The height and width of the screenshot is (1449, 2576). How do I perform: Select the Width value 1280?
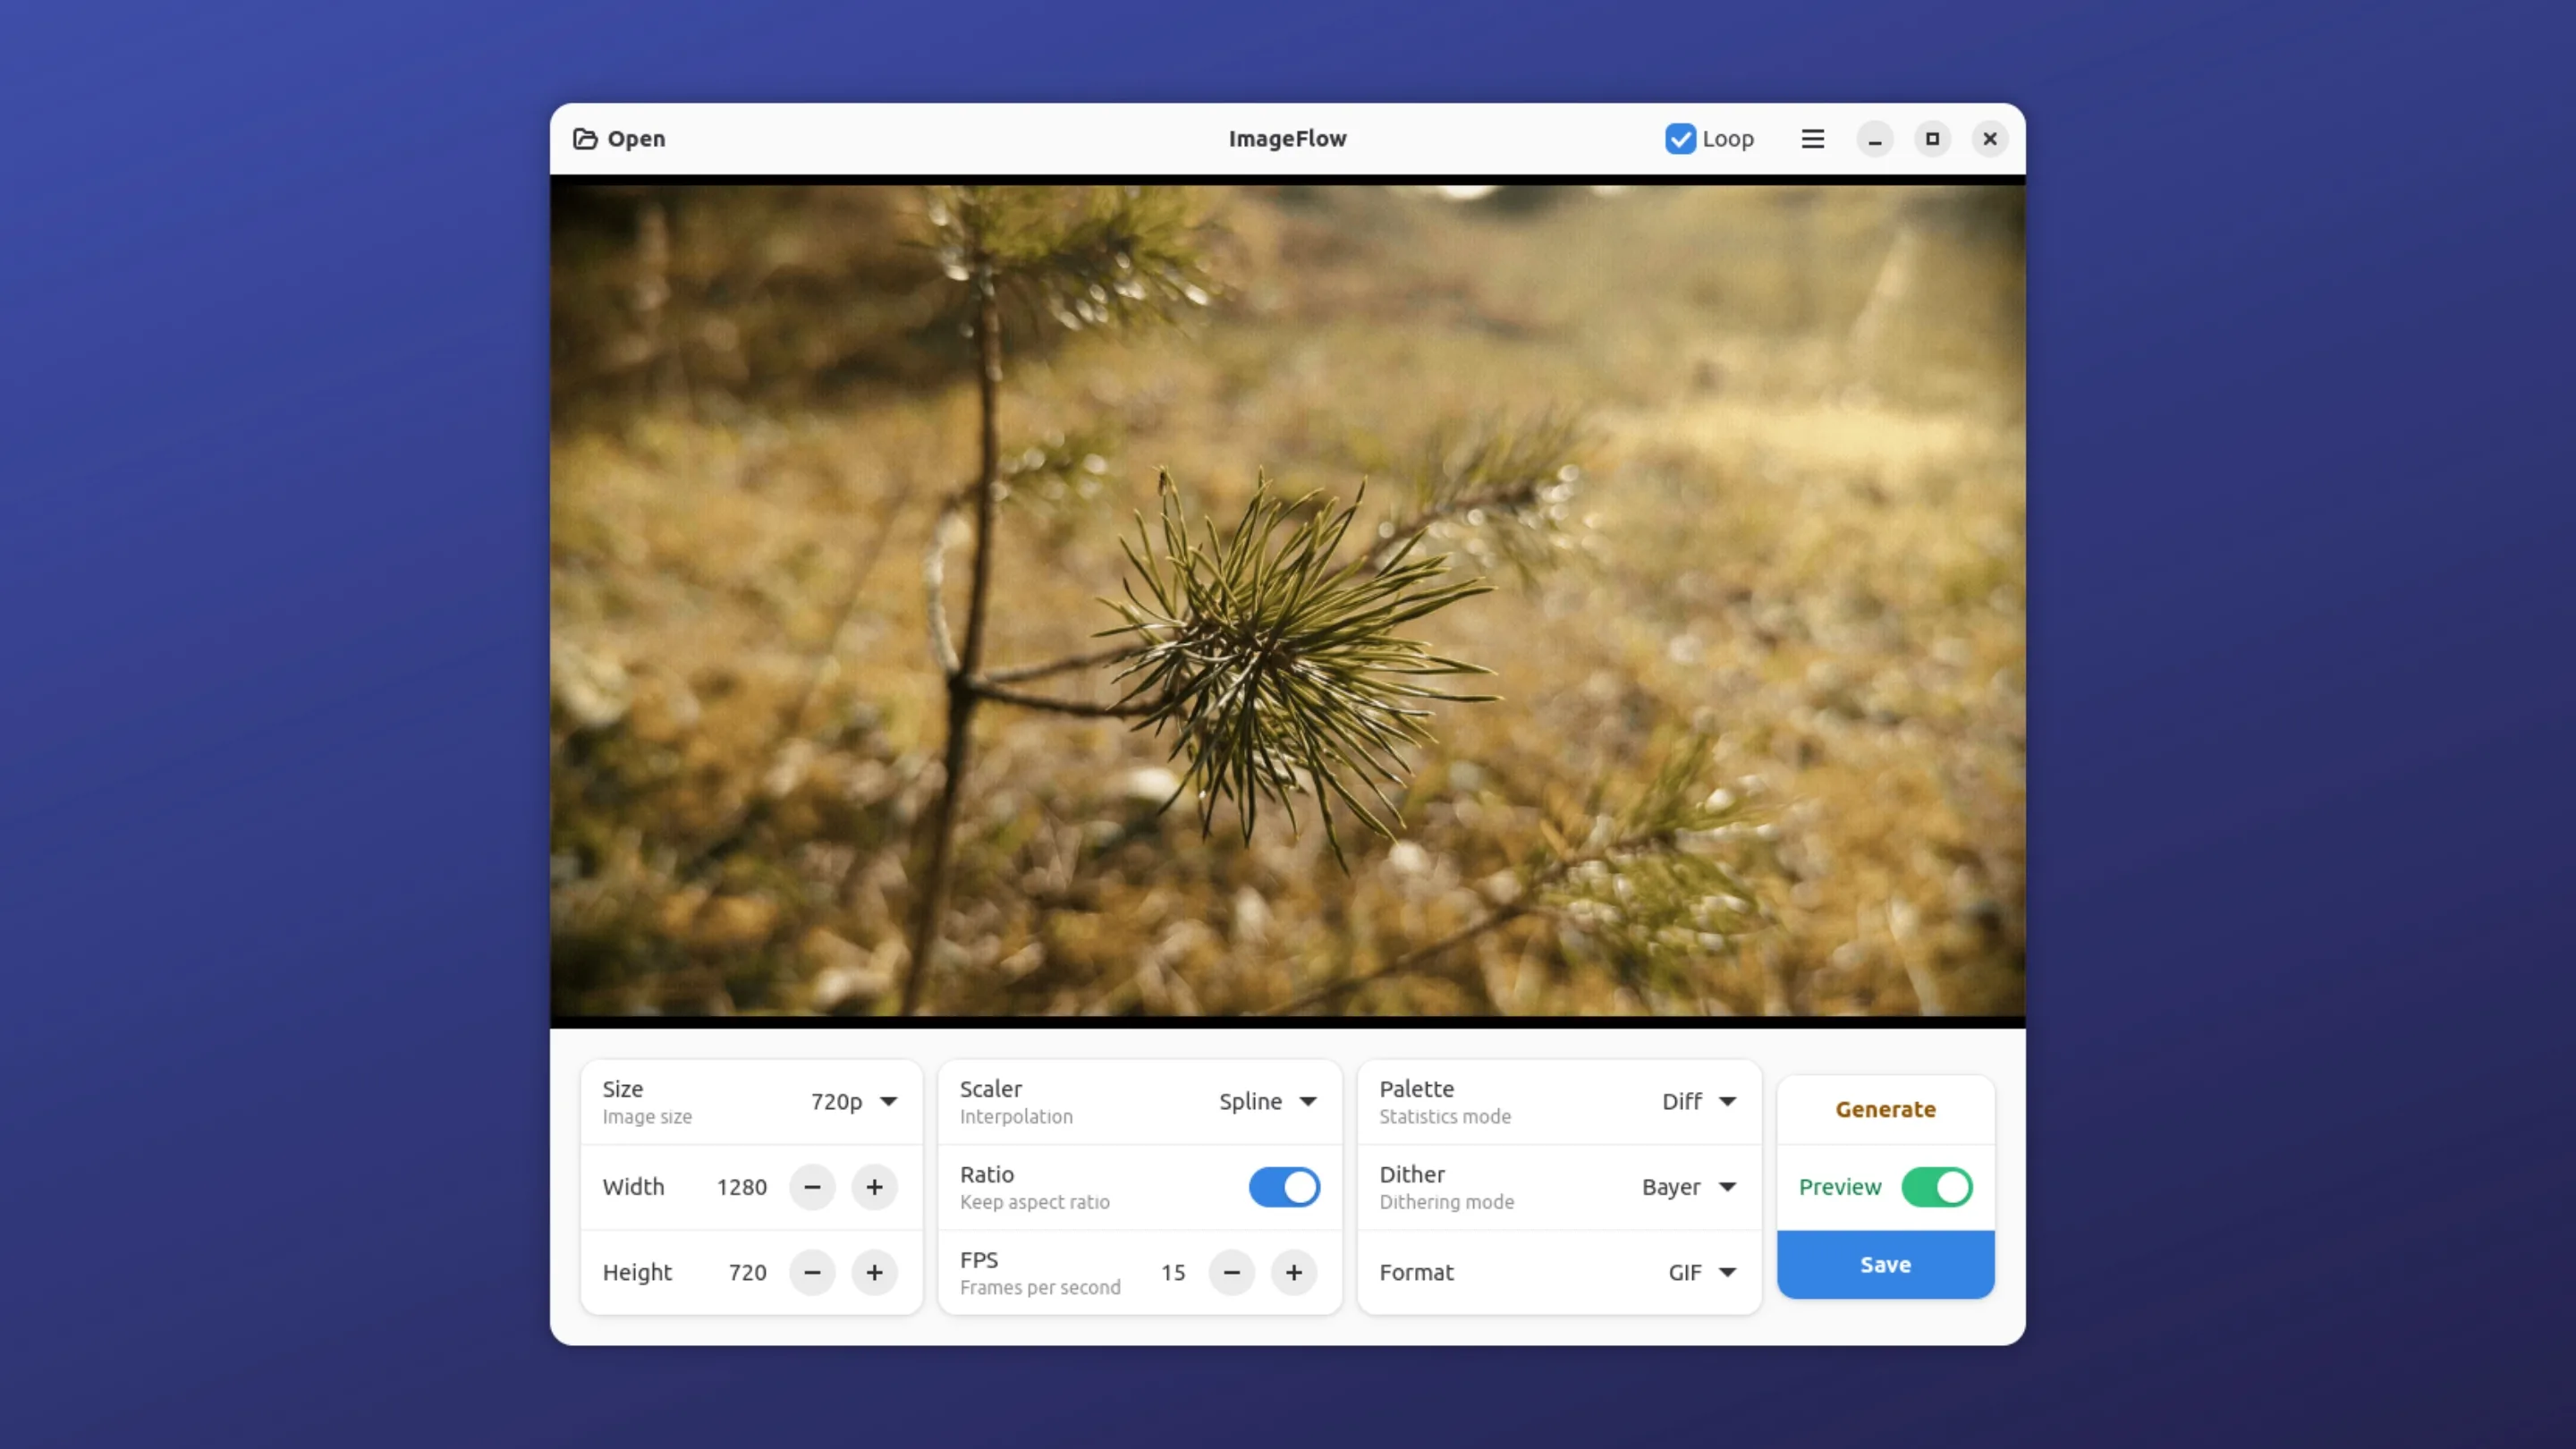pos(742,1187)
